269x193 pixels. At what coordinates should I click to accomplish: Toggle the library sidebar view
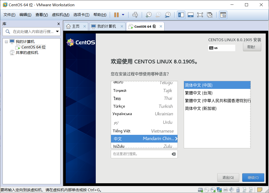181,15
